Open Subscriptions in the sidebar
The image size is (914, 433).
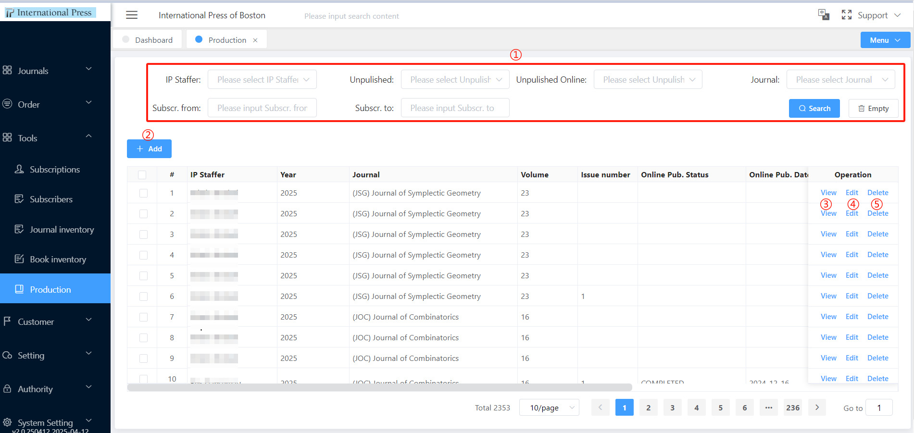[x=55, y=170]
